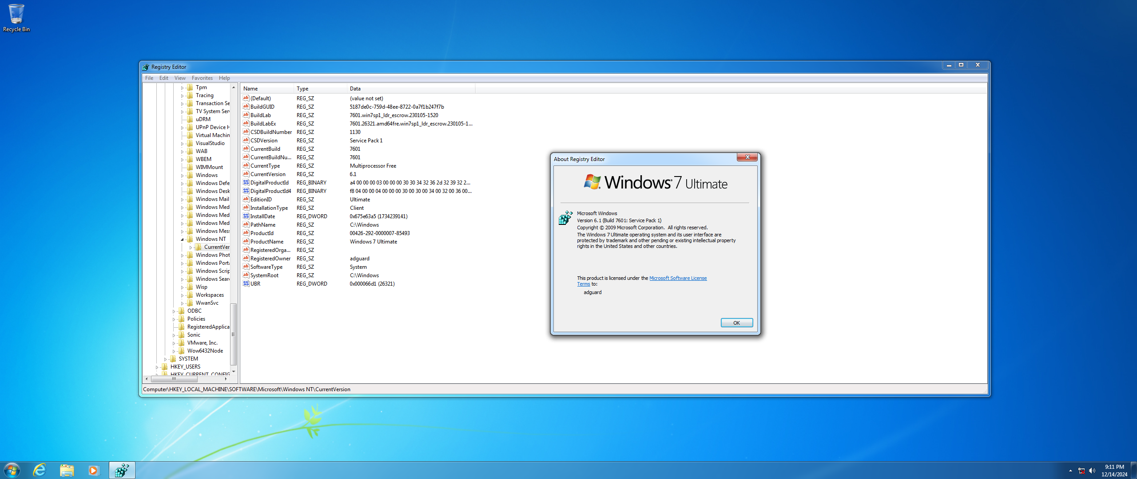Select the RegisteredApplications tree item
Image resolution: width=1137 pixels, height=479 pixels.
(x=208, y=327)
